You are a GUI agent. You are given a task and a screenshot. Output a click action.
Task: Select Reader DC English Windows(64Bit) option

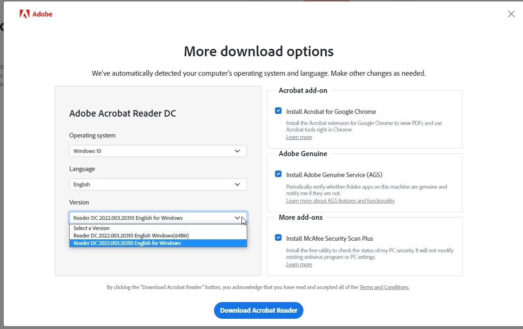(158, 236)
